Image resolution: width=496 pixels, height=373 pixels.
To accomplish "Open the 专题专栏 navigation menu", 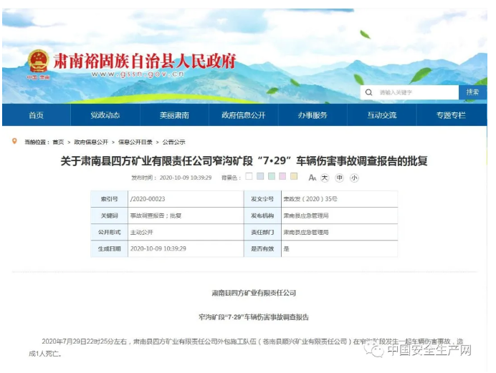I will coord(451,115).
